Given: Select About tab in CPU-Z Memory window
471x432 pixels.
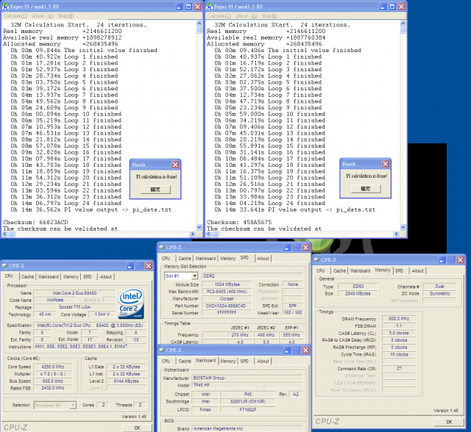Looking at the screenshot, I should [418, 270].
